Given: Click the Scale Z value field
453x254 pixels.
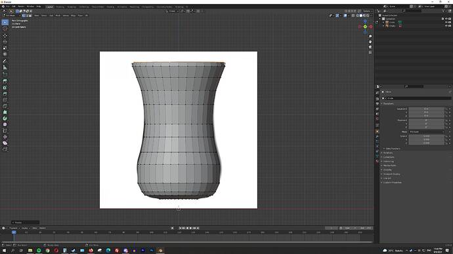Looking at the screenshot, I should click(x=426, y=143).
